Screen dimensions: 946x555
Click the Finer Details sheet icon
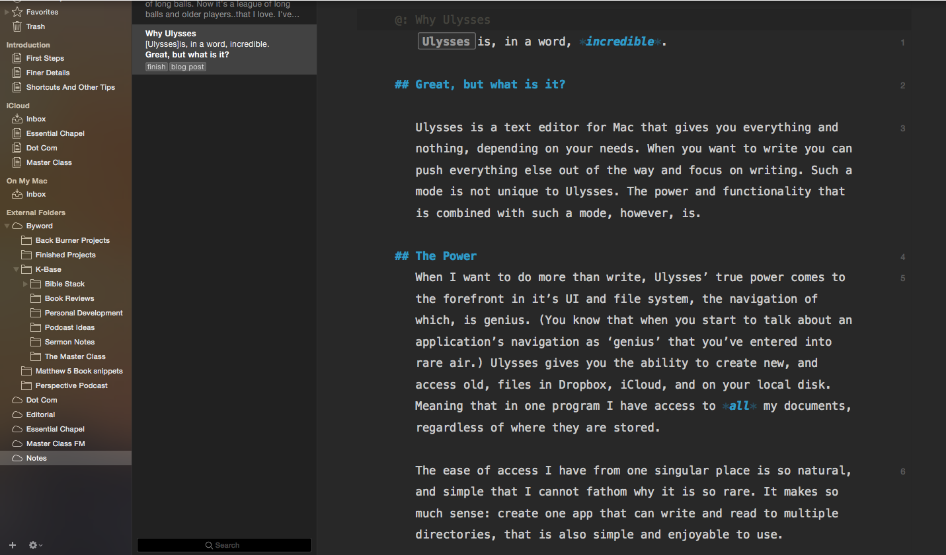click(17, 73)
